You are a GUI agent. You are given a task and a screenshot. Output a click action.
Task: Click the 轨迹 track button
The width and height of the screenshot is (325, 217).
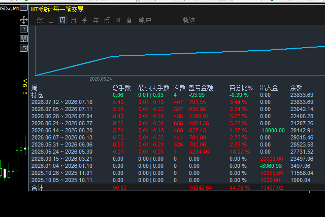coord(189,20)
